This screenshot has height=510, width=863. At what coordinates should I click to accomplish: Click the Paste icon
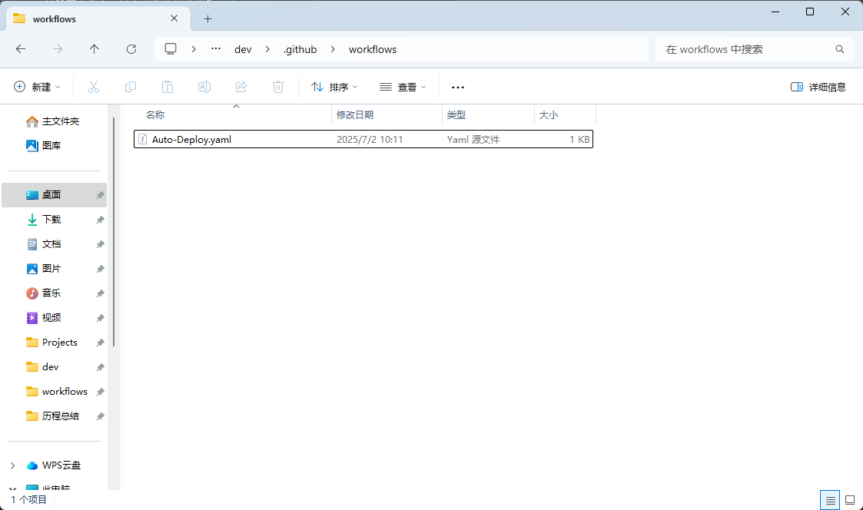(168, 87)
